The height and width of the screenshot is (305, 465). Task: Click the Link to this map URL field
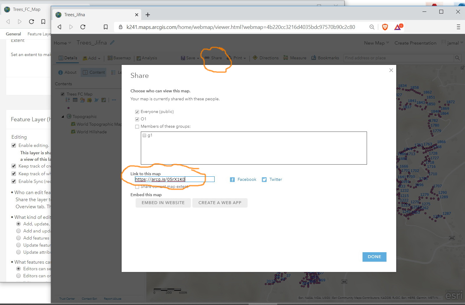click(x=175, y=179)
